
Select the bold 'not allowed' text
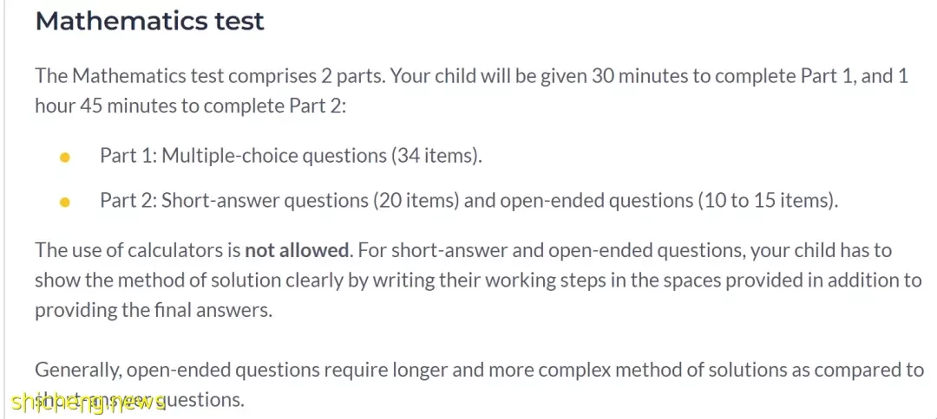(297, 250)
